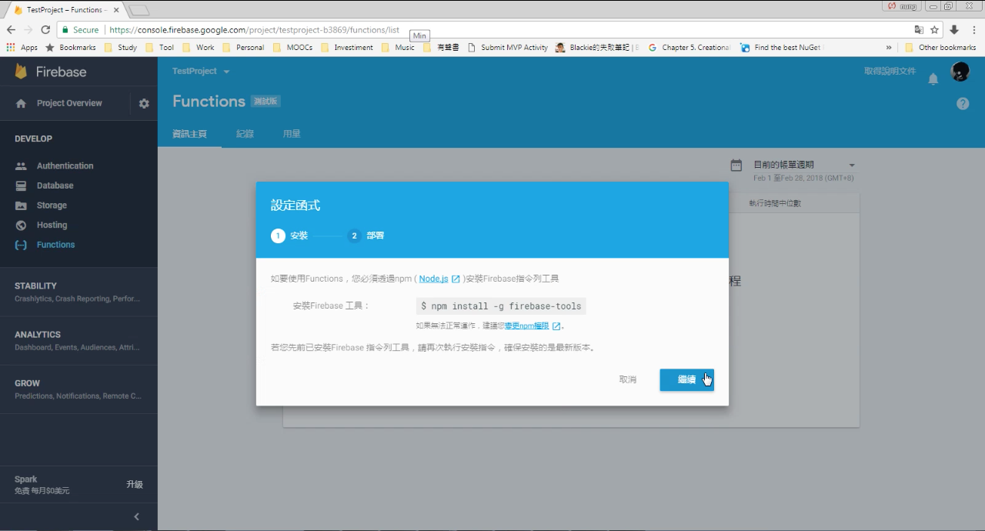Expand the ANALYTICS section

(x=78, y=340)
